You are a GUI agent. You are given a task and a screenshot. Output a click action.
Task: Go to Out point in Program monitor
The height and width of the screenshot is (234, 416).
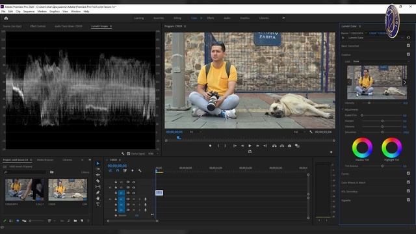click(265, 146)
